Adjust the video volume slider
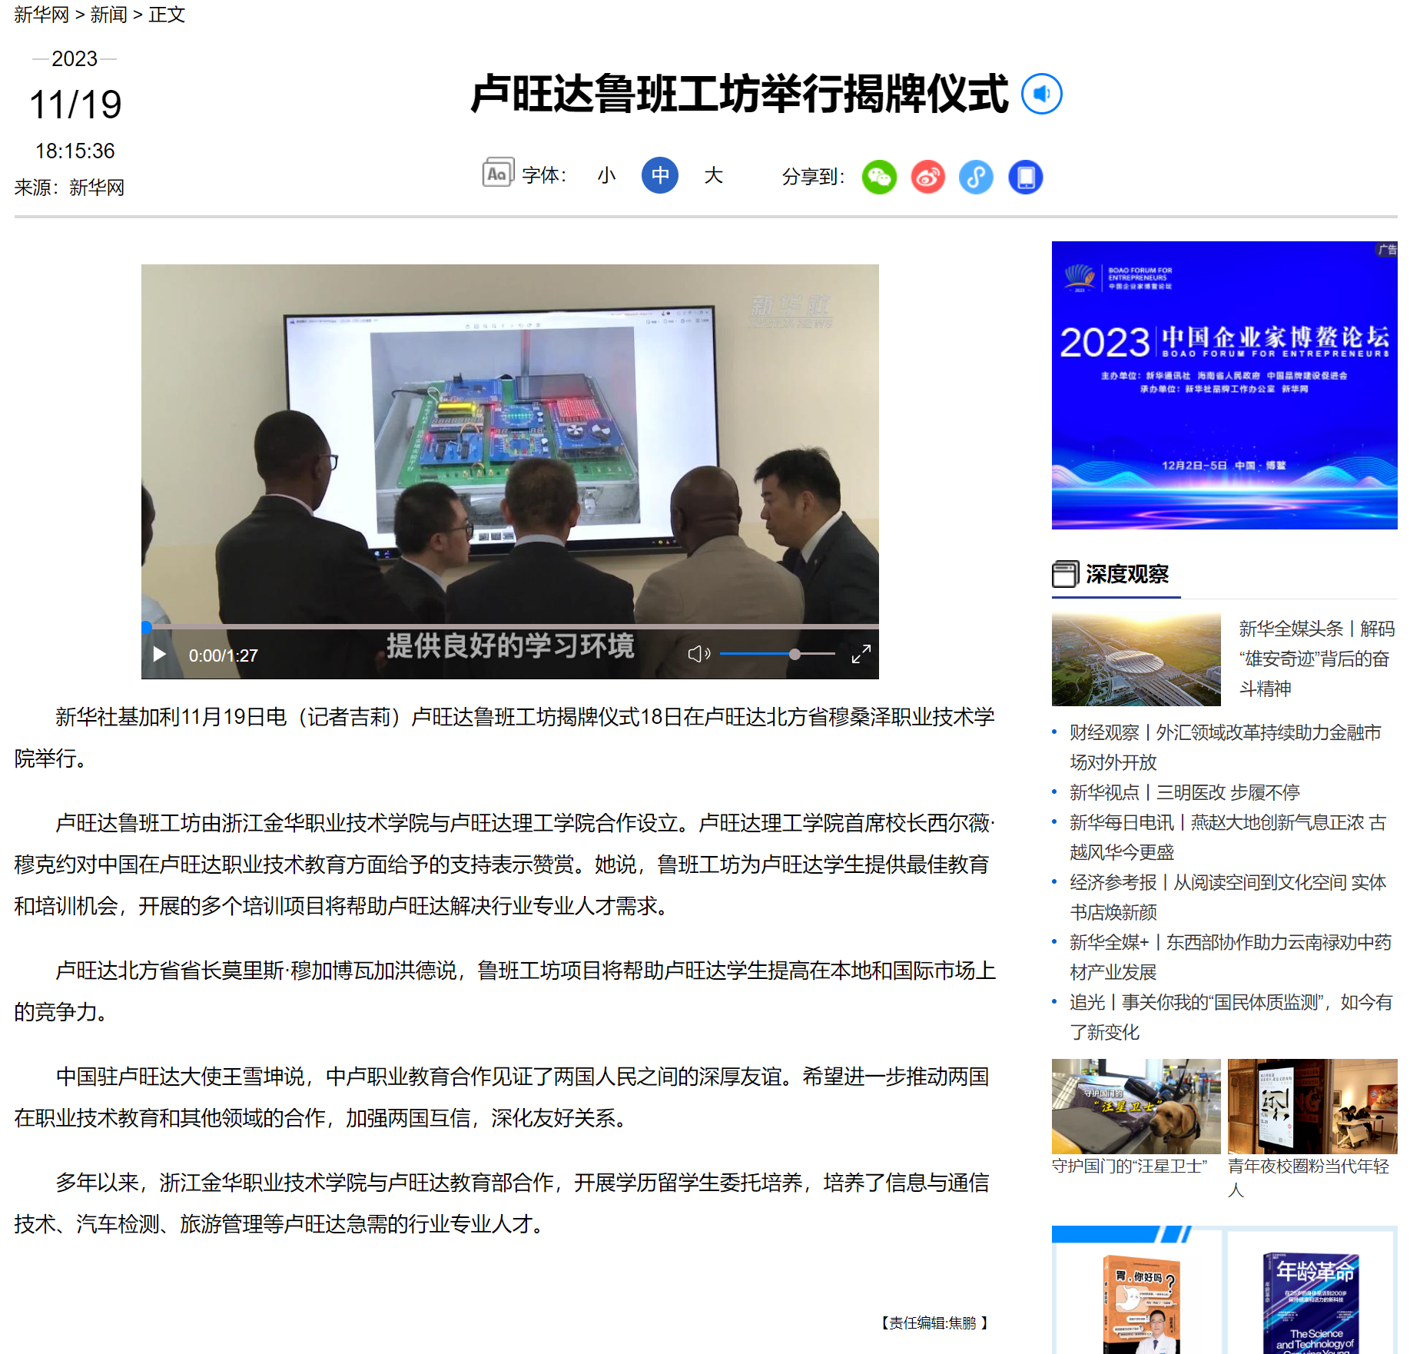The height and width of the screenshot is (1354, 1420). point(778,654)
